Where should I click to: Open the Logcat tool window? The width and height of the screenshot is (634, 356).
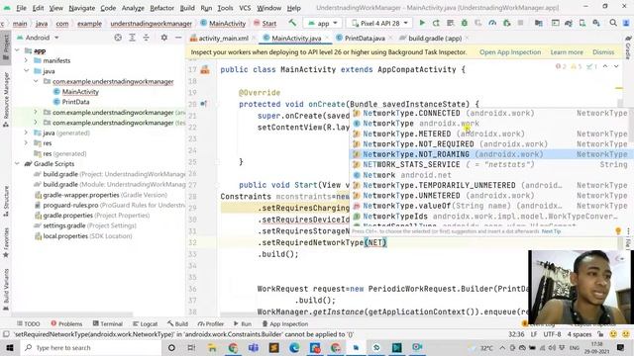146,323
